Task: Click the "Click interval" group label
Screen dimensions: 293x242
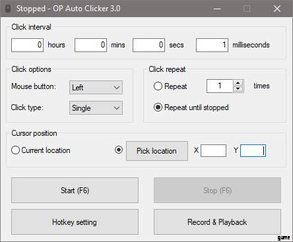Action: click(x=31, y=27)
